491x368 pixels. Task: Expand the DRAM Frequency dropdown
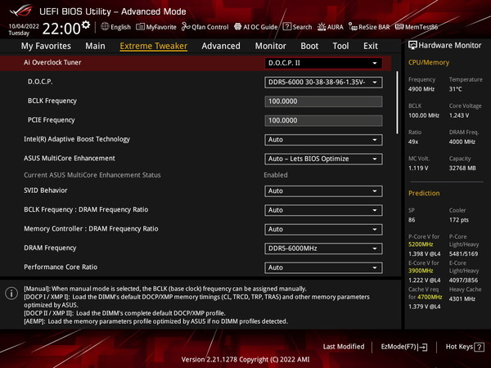pyautogui.click(x=323, y=248)
